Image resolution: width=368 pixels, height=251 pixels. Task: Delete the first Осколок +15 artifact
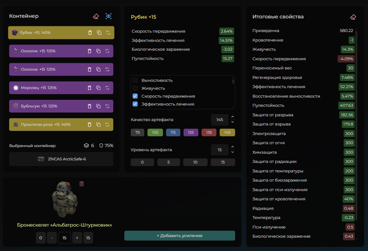pos(90,51)
